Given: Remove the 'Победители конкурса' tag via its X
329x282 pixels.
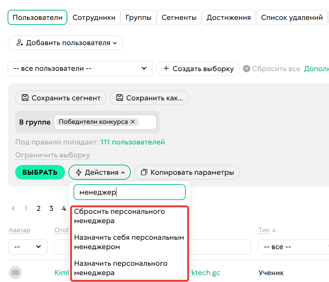Looking at the screenshot, I should (133, 122).
